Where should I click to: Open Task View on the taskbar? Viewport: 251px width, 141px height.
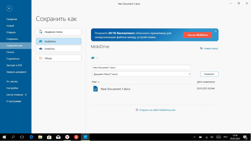point(22,137)
